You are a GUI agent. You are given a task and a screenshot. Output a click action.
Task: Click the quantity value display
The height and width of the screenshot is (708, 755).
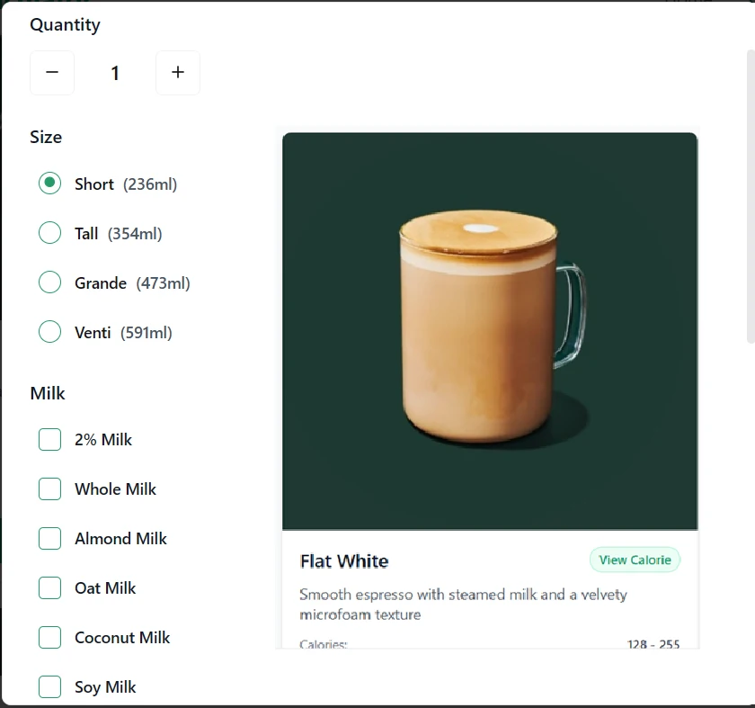[x=115, y=73]
